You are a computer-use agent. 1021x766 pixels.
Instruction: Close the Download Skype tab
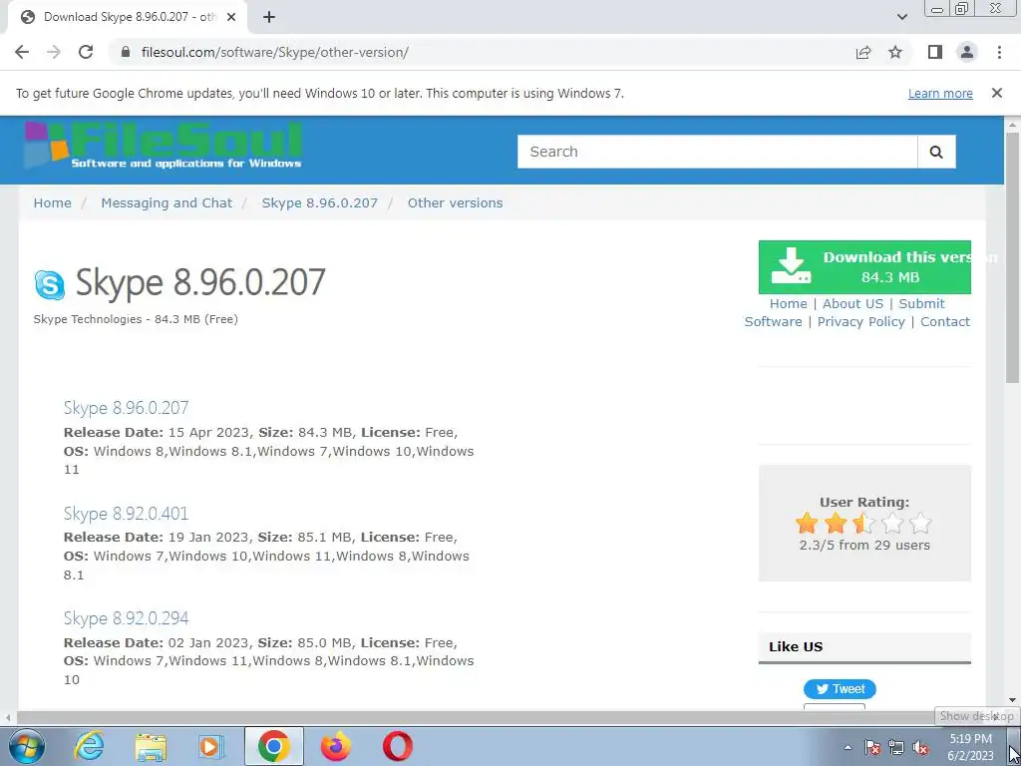231,17
